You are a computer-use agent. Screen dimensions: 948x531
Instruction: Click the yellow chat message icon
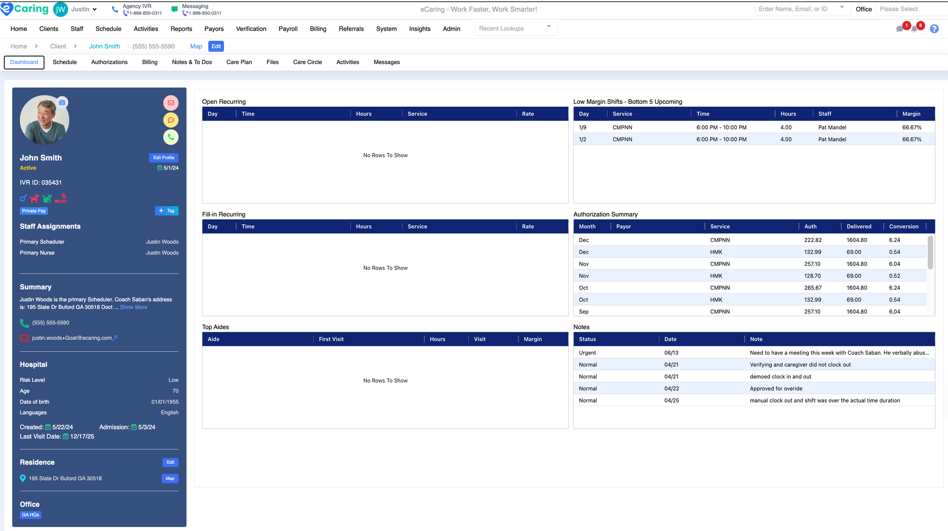(171, 120)
